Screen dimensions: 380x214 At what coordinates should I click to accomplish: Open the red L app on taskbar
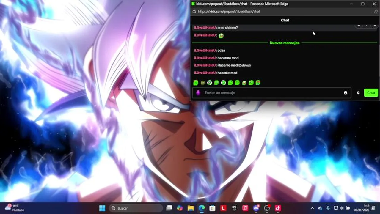(223, 208)
